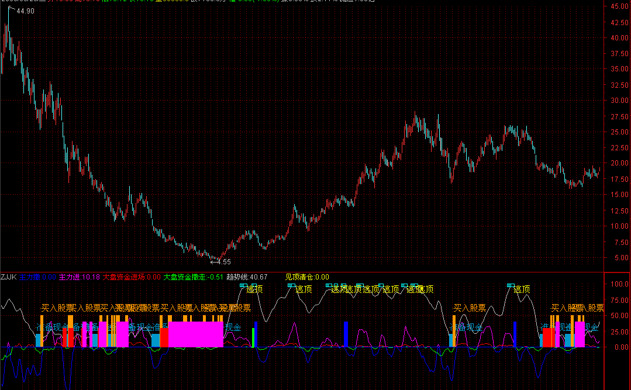
Task: Click the 4.55 low price marker
Action: pyautogui.click(x=224, y=261)
